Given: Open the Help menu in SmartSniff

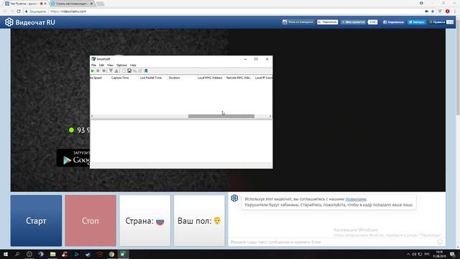Looking at the screenshot, I should tap(133, 65).
